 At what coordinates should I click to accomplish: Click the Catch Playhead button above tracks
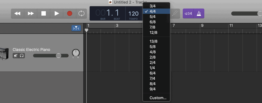pyautogui.click(x=76, y=28)
